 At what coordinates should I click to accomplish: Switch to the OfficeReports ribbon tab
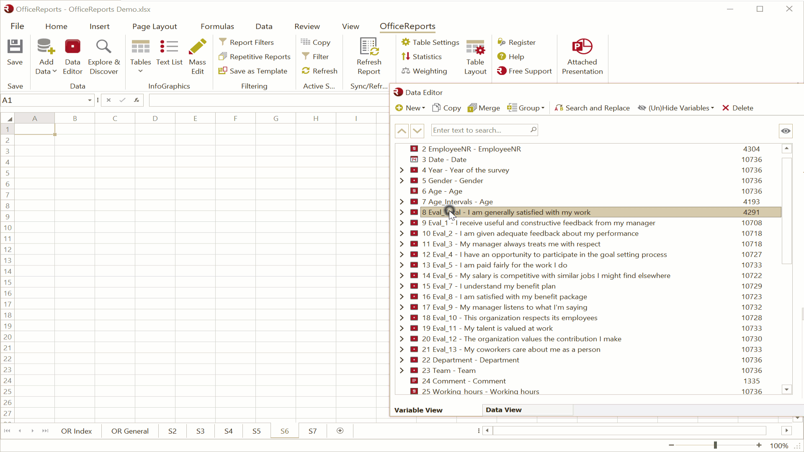(407, 26)
